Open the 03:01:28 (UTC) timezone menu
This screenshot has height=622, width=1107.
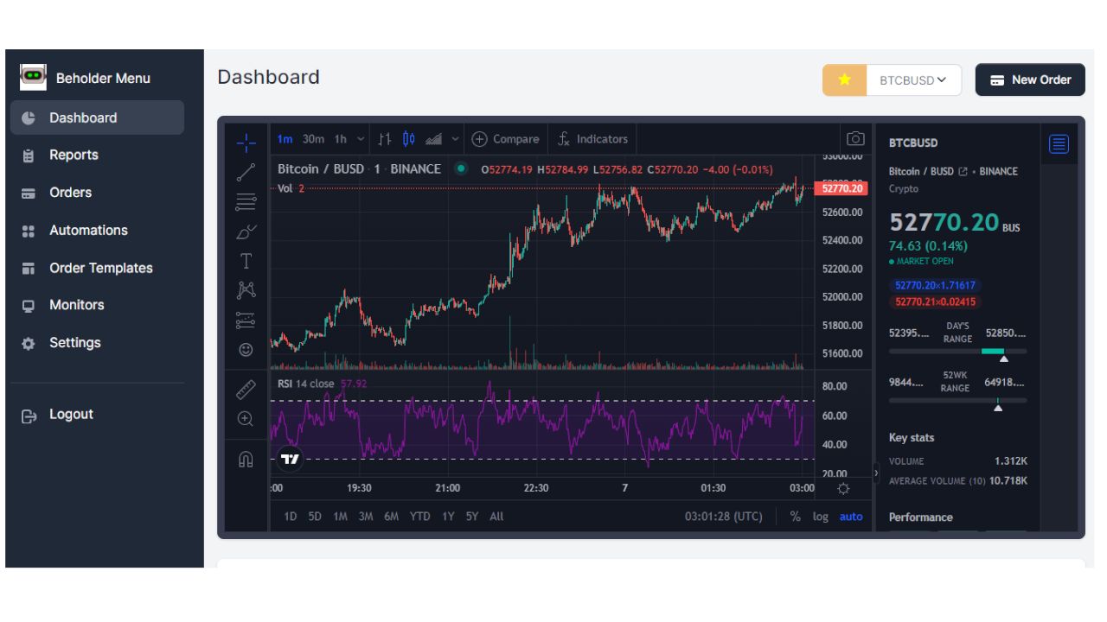pos(724,517)
